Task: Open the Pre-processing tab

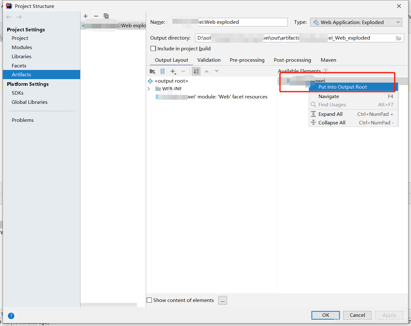Action: pos(247,60)
